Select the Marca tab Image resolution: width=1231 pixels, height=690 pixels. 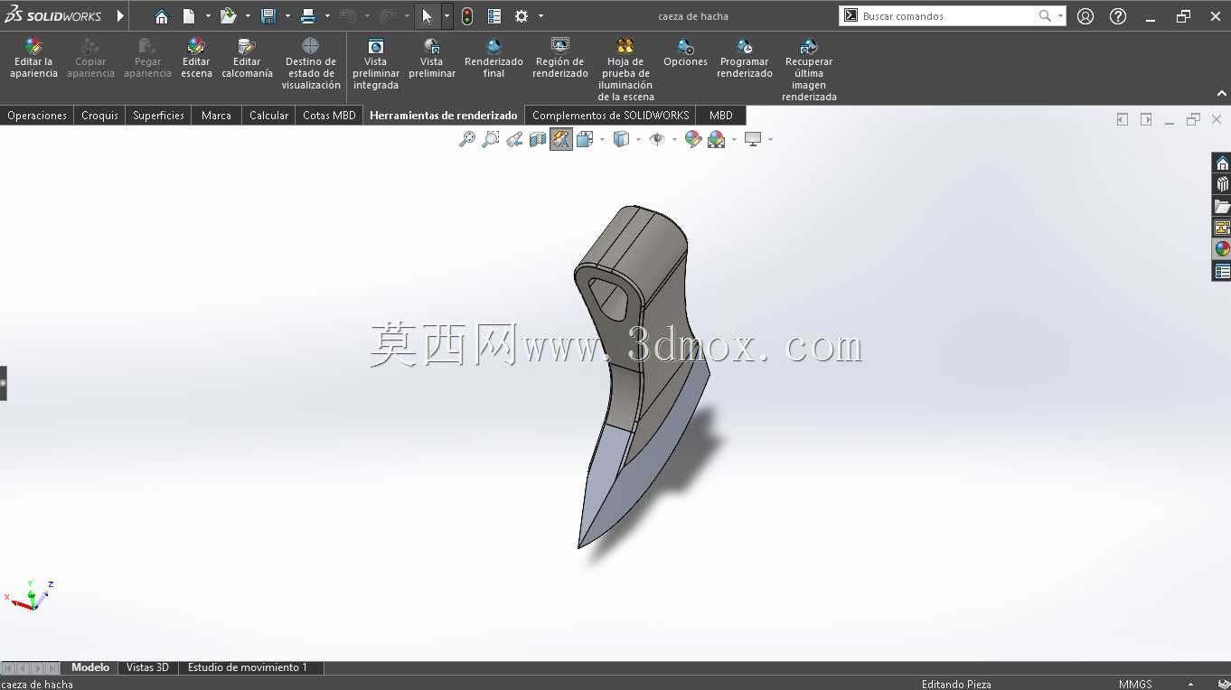pos(216,116)
